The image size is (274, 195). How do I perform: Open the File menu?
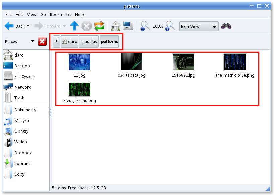(x=8, y=14)
